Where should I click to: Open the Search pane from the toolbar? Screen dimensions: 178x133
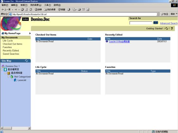38,9
